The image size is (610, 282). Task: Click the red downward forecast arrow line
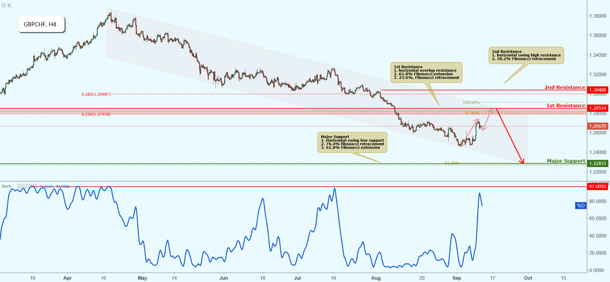510,136
